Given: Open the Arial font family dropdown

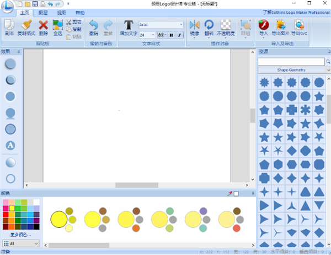Looking at the screenshot, I should 161,25.
